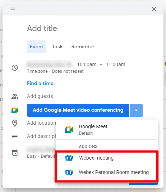This screenshot has height=192, width=166.
Task: Click the Webex Personal Room logo icon
Action: tap(69, 173)
